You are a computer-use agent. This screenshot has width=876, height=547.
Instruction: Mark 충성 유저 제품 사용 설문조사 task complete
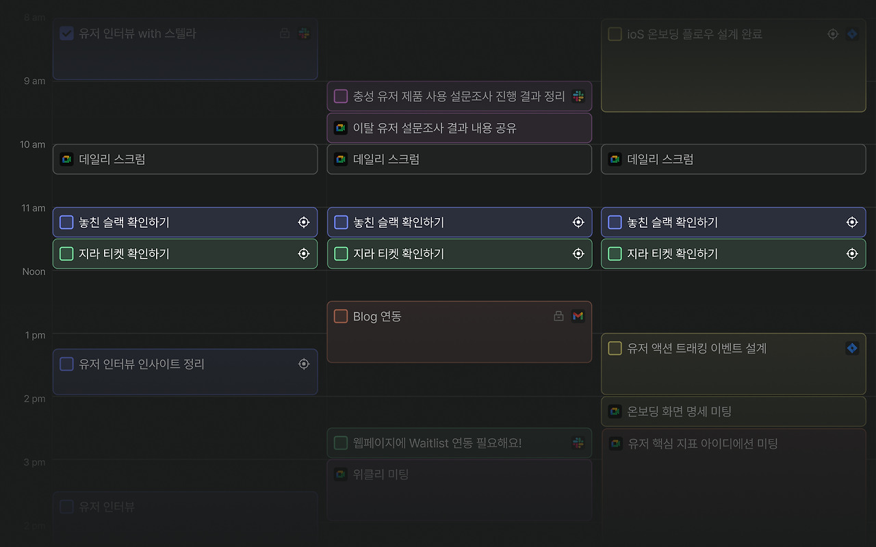(x=341, y=96)
